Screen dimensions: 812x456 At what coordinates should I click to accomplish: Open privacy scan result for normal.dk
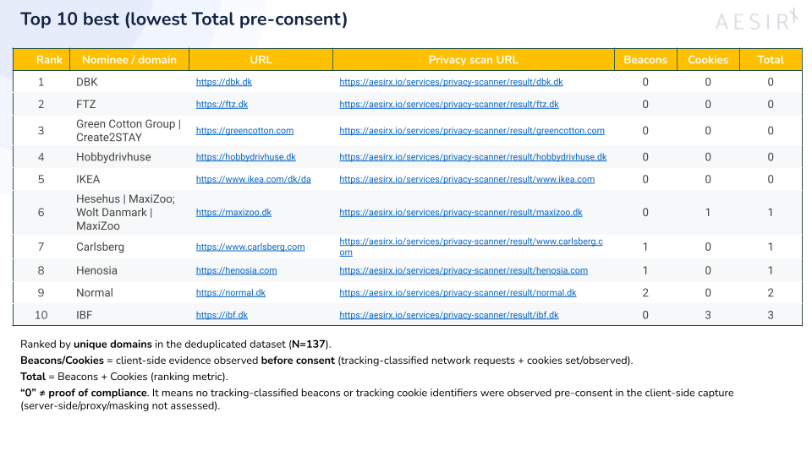click(458, 293)
